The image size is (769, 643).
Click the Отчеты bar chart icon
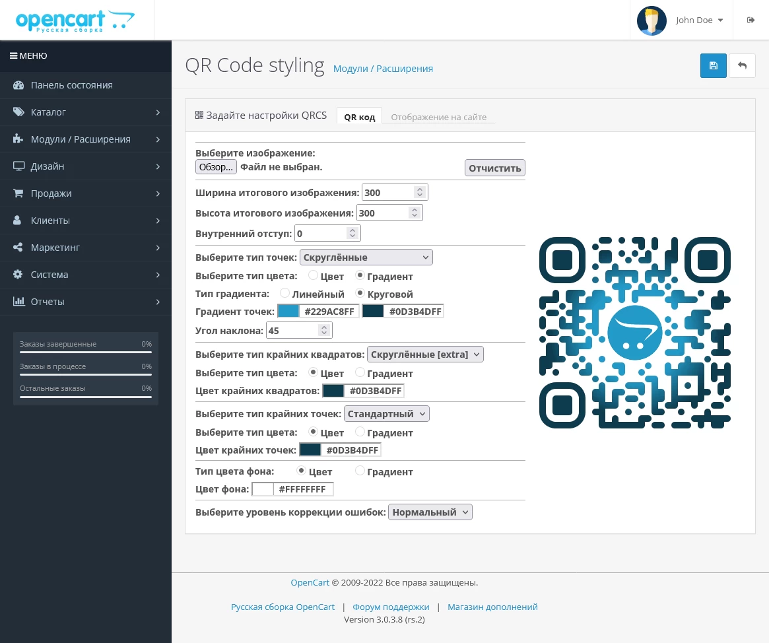click(18, 301)
